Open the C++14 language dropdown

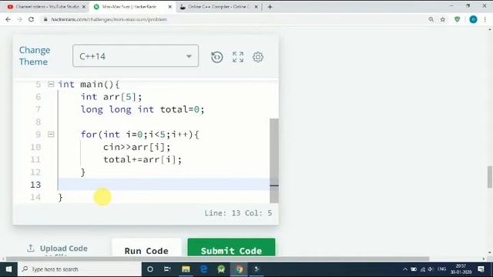pos(136,56)
